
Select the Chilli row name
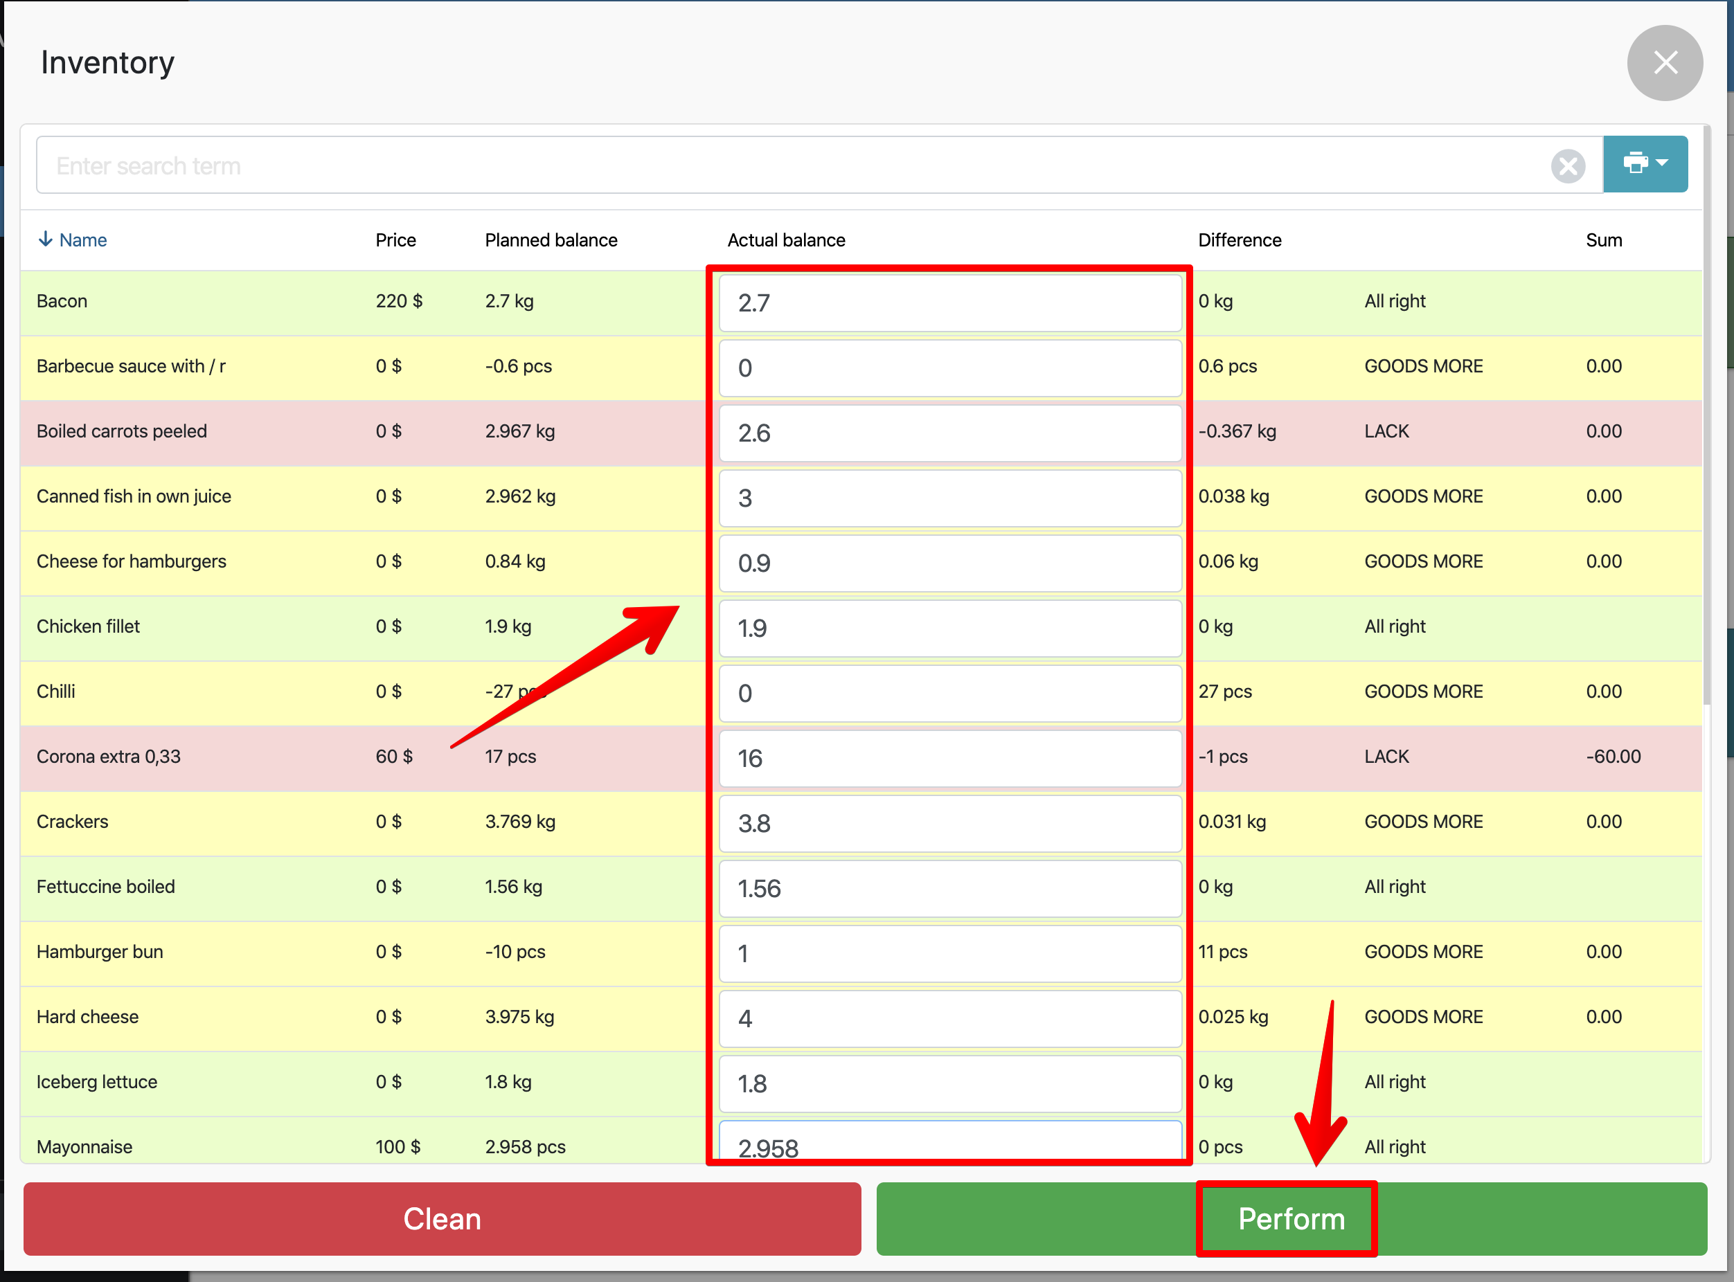click(x=56, y=692)
